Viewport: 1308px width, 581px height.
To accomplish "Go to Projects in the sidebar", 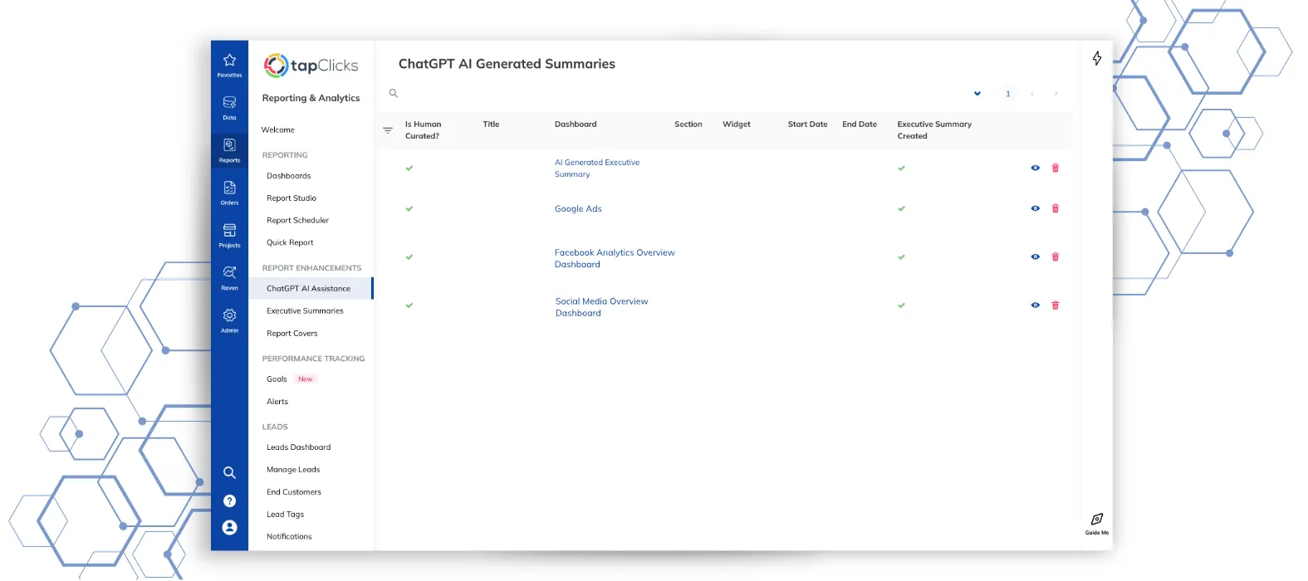I will point(229,234).
